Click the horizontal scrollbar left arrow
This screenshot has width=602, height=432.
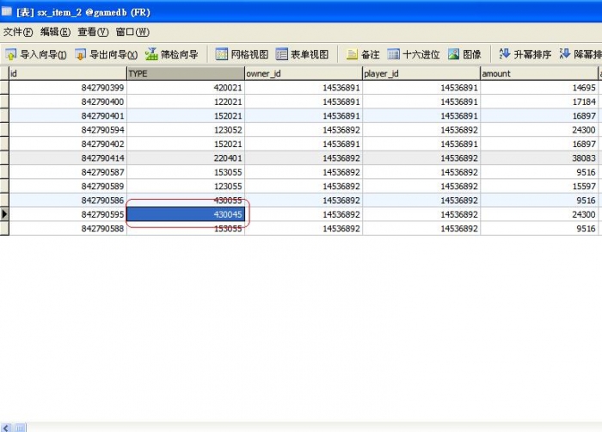click(x=6, y=428)
